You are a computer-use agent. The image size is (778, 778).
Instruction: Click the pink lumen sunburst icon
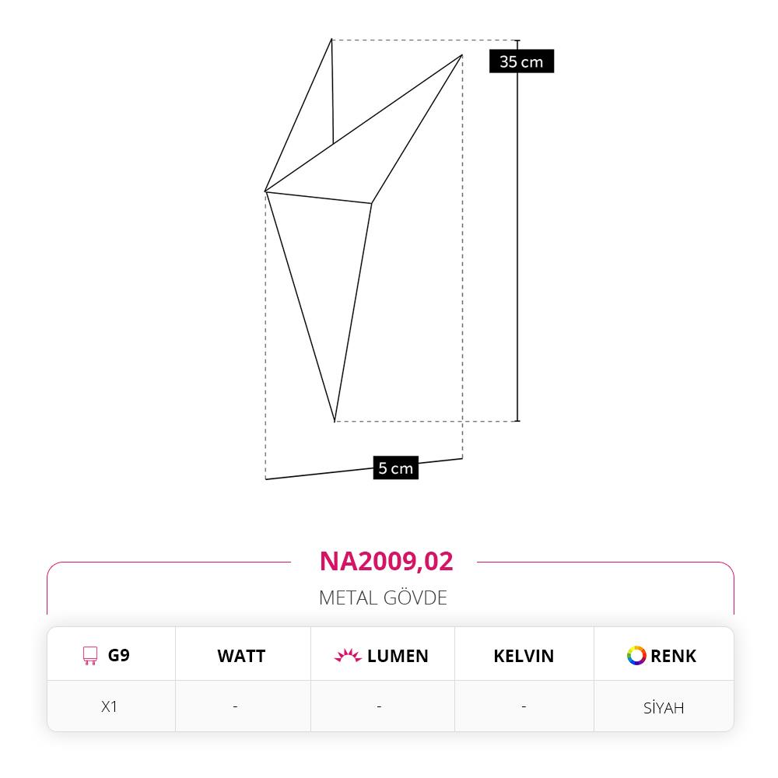pyautogui.click(x=348, y=655)
